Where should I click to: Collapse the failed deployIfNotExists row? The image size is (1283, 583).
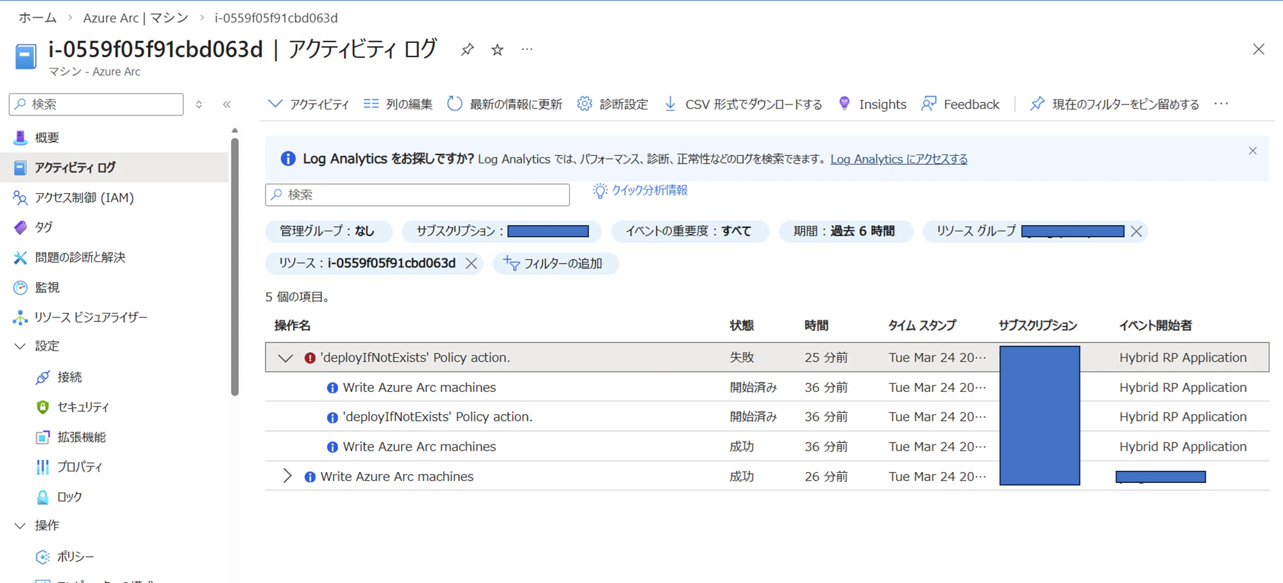(285, 358)
